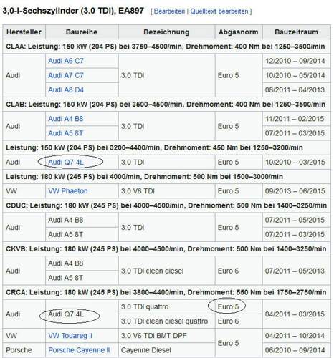Select the CLAA engine specification row
Image resolution: width=334 pixels, height=358 pixels.
pos(166,47)
